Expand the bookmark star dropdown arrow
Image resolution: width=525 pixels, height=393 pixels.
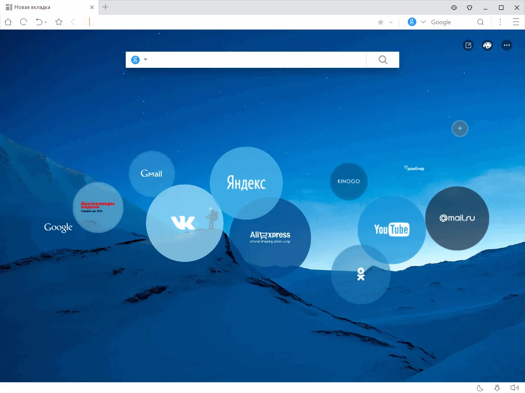(x=391, y=22)
